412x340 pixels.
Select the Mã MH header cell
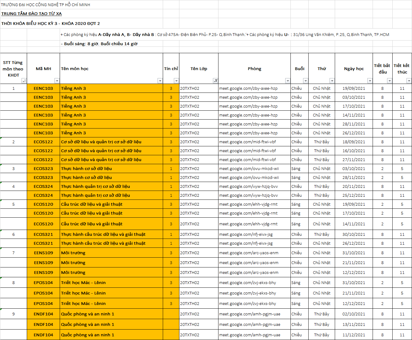pos(43,69)
